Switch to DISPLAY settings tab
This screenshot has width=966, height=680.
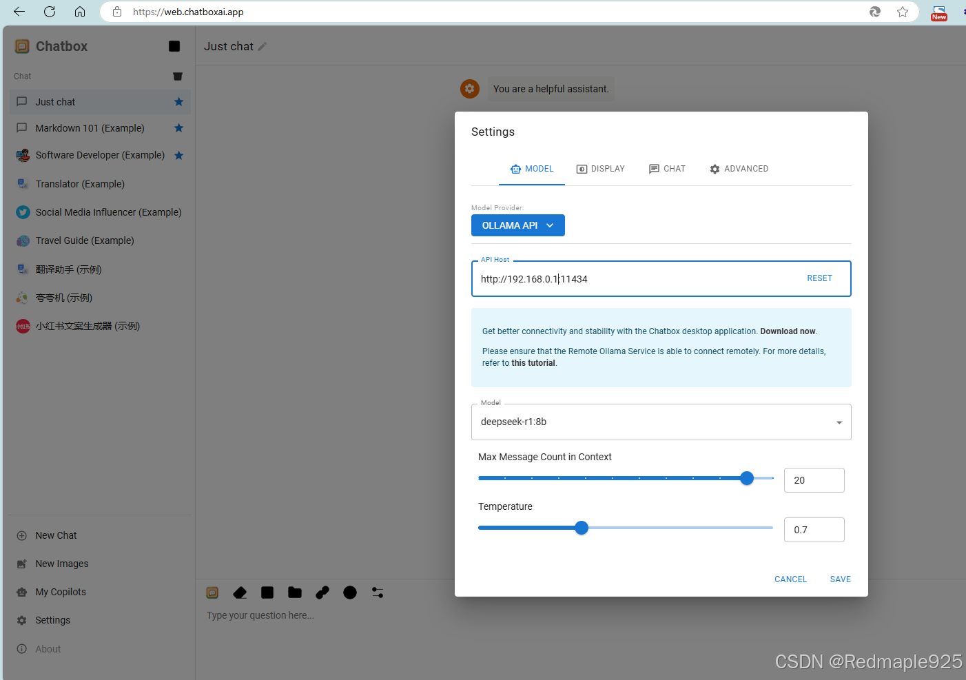tap(601, 169)
